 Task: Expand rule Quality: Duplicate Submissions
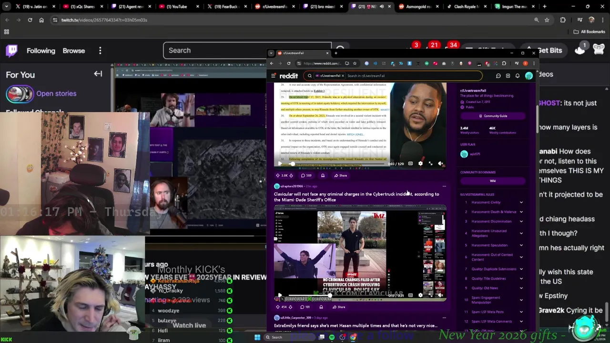click(521, 269)
